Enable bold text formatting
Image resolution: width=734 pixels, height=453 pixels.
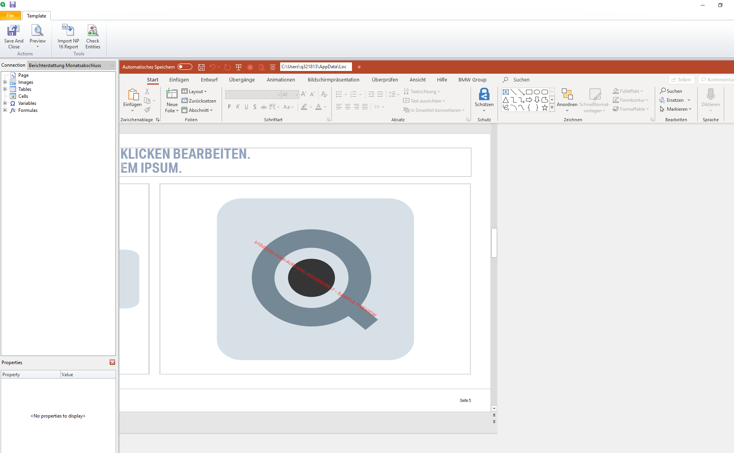[229, 106]
